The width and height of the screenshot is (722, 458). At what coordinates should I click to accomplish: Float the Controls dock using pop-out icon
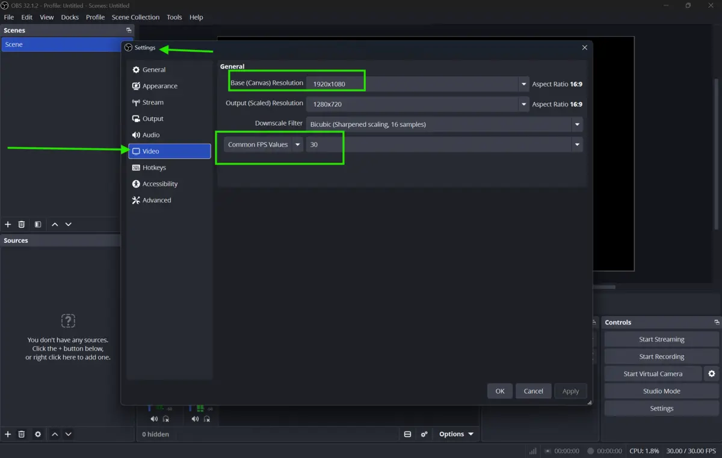pos(717,322)
